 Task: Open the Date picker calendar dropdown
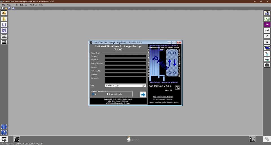(144, 86)
